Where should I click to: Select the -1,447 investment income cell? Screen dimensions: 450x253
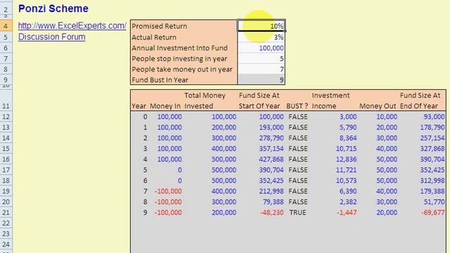pos(347,212)
